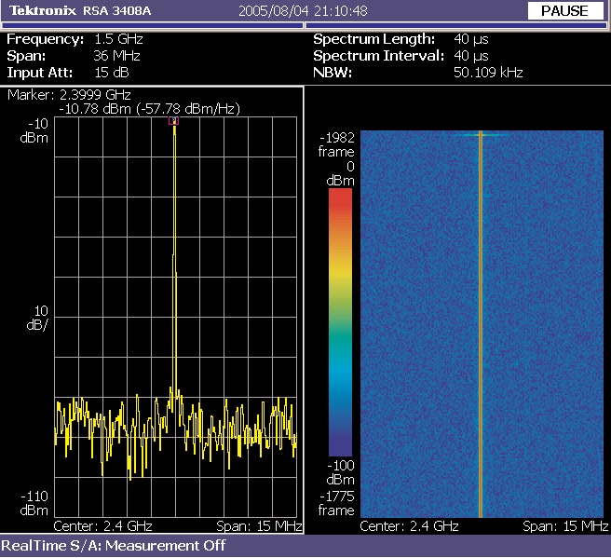
Task: Click the -110 dBm bottom level label
Action: (34, 503)
